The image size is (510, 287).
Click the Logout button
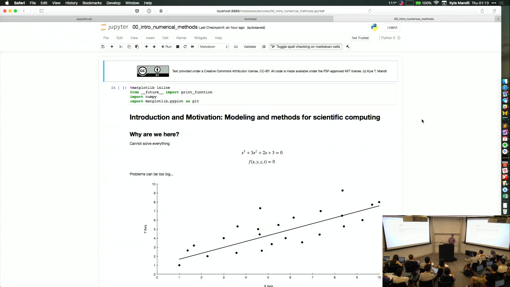point(392,27)
